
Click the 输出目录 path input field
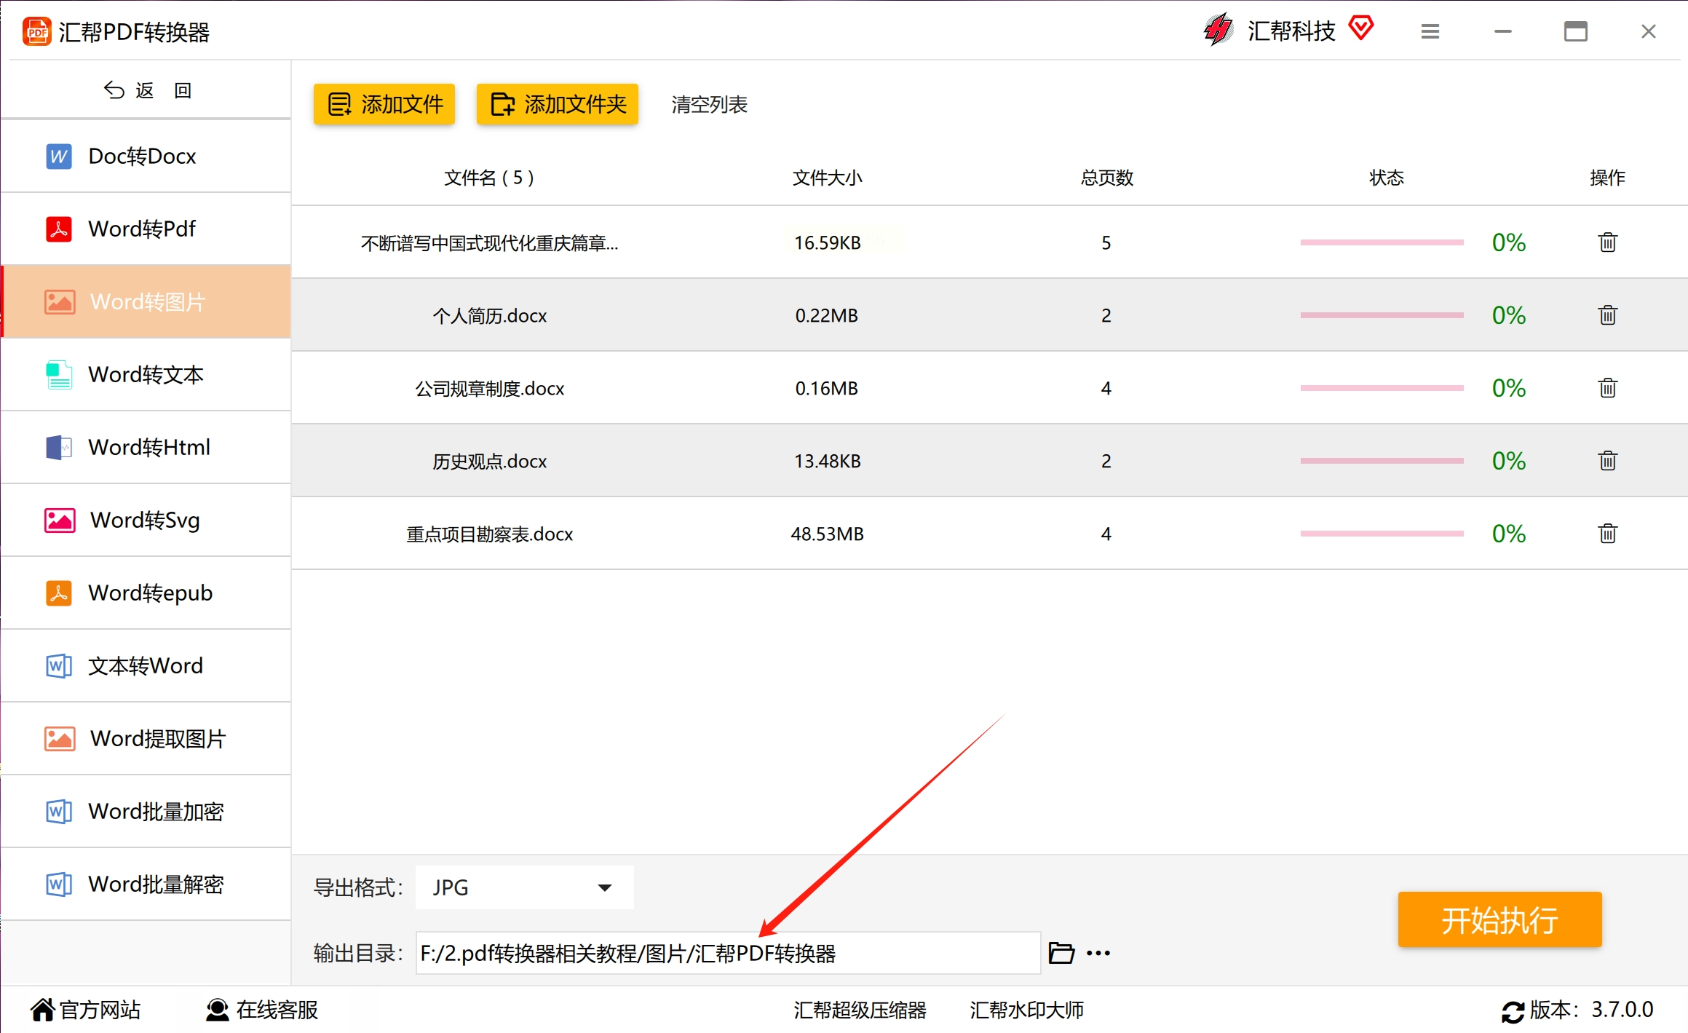coord(727,953)
